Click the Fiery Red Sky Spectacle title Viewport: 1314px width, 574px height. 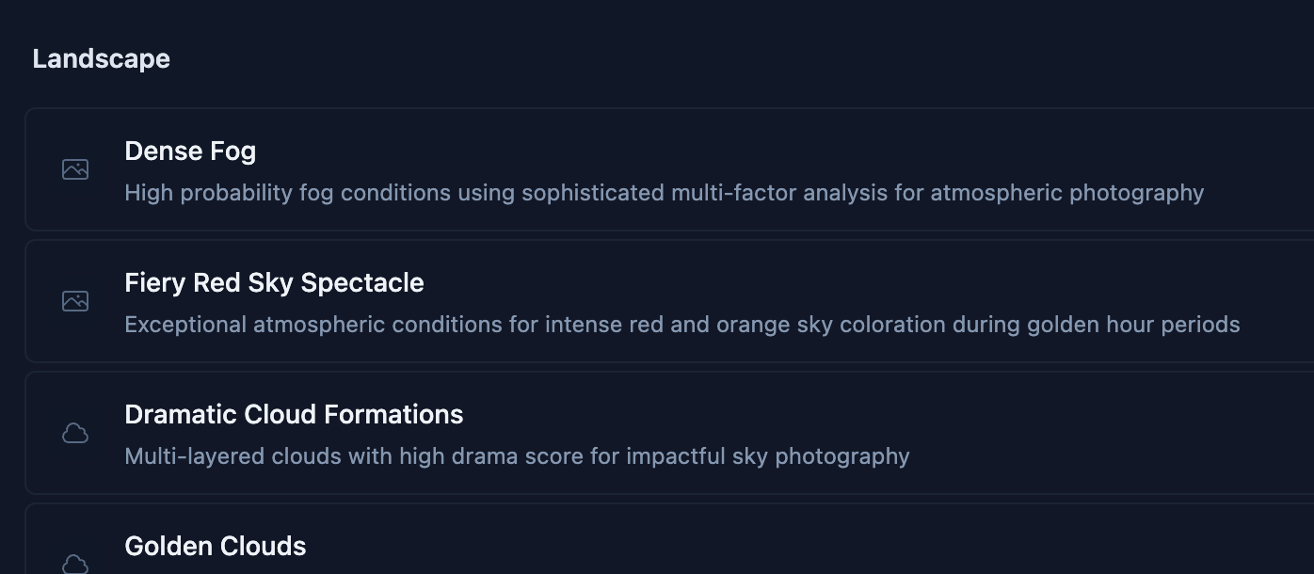pyautogui.click(x=274, y=282)
